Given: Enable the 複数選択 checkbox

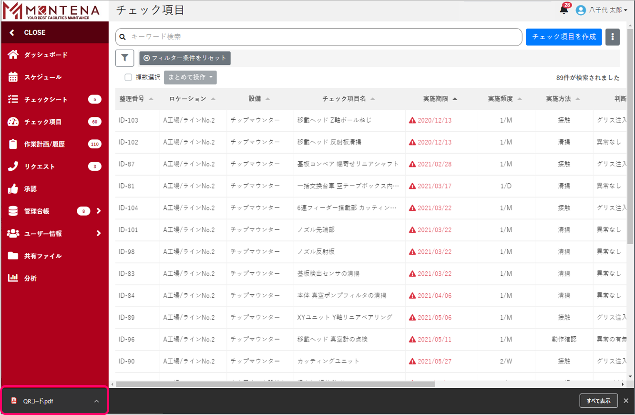Looking at the screenshot, I should (128, 77).
